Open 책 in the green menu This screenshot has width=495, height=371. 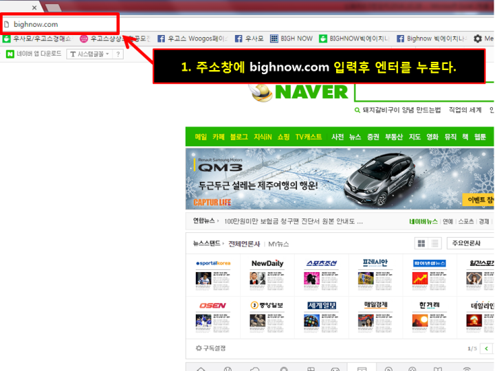pos(465,137)
